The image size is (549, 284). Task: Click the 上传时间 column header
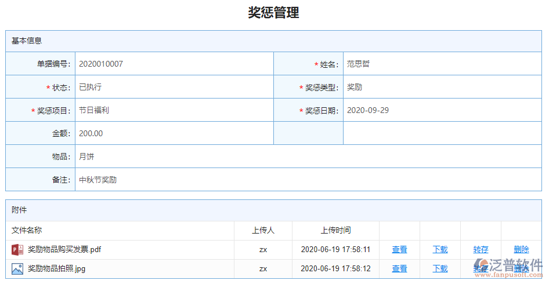coord(335,231)
